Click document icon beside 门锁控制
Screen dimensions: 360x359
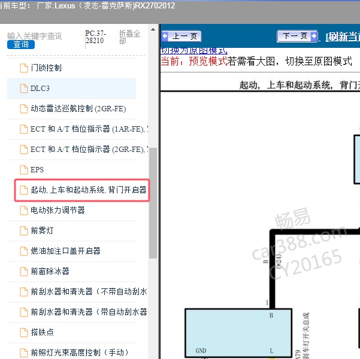23,68
